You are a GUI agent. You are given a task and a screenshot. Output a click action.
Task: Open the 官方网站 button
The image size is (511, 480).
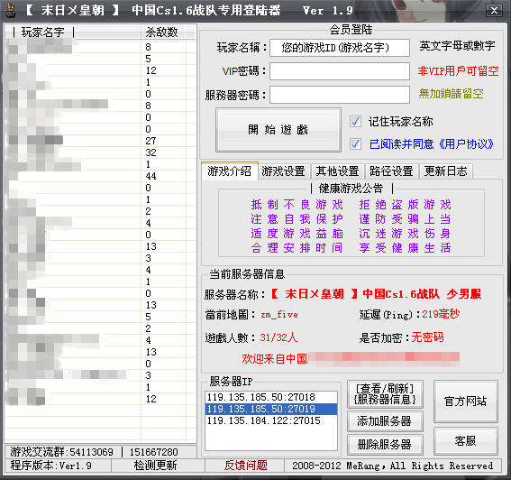(465, 401)
